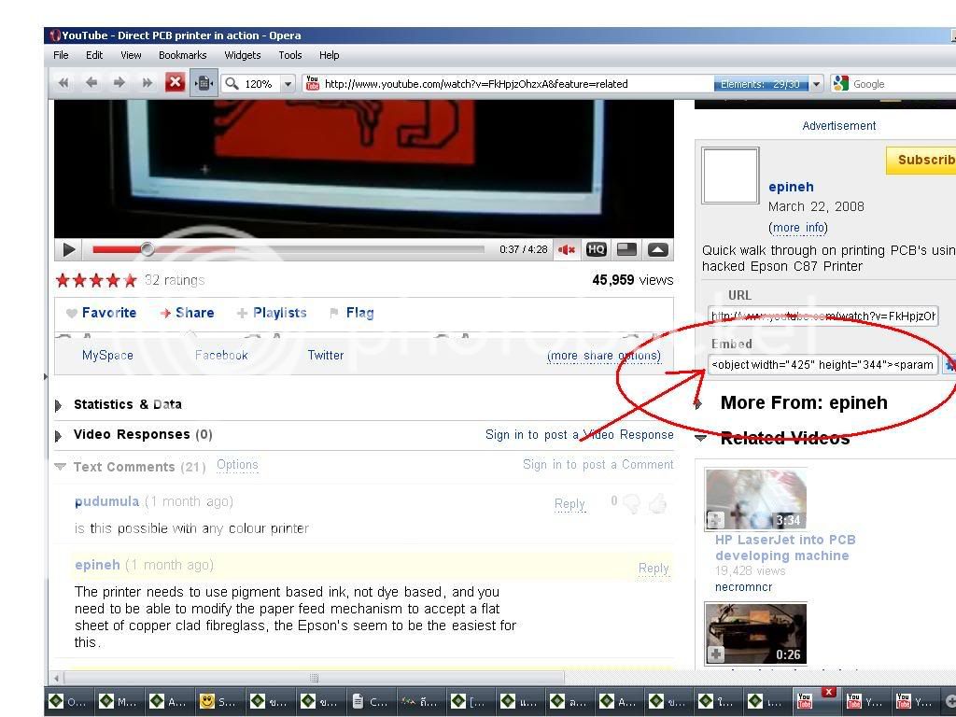
Task: Go forward with the Forward arrow
Action: click(x=119, y=83)
